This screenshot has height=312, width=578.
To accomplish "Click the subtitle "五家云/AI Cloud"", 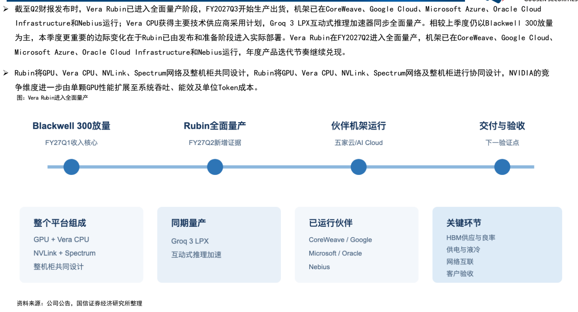I will pos(359,142).
